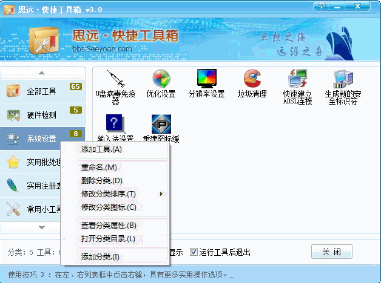
Task: Click the 65 badge on 全部工具
Action: tap(76, 86)
